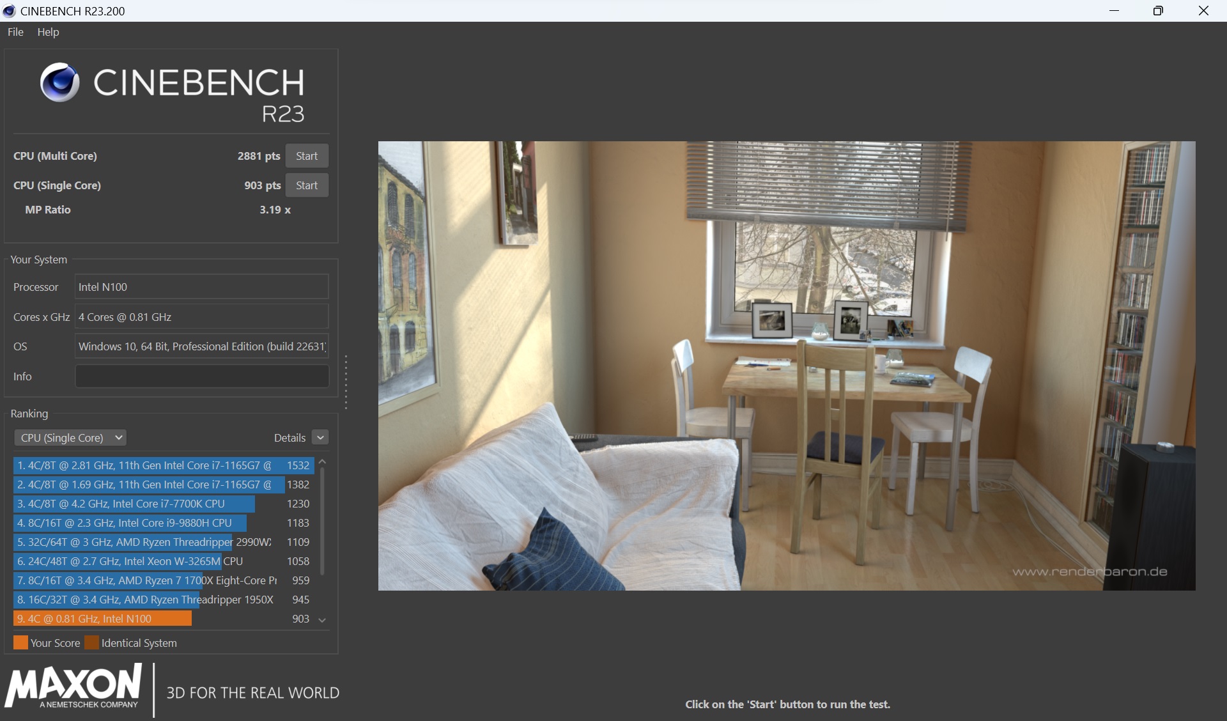Select the Intel N100 ranking entry

pos(102,619)
